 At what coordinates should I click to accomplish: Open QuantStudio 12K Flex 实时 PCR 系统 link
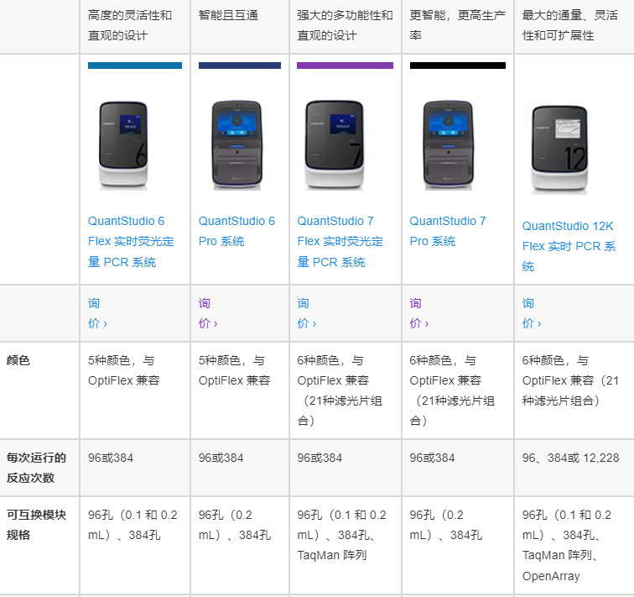coord(569,246)
